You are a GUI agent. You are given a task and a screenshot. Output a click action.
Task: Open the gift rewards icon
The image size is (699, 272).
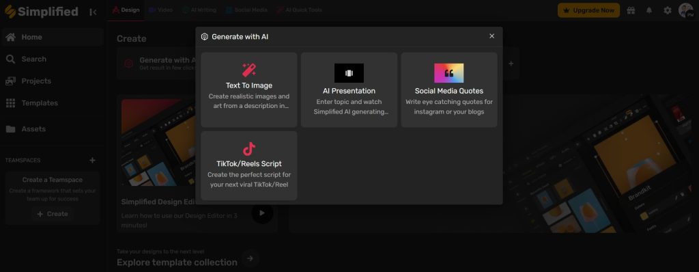tap(631, 10)
